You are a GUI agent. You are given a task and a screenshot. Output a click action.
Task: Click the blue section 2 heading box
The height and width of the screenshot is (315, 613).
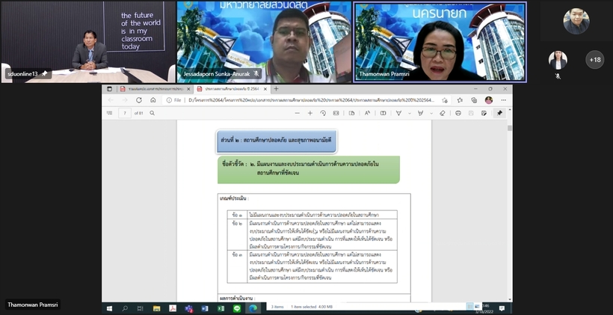coord(277,141)
